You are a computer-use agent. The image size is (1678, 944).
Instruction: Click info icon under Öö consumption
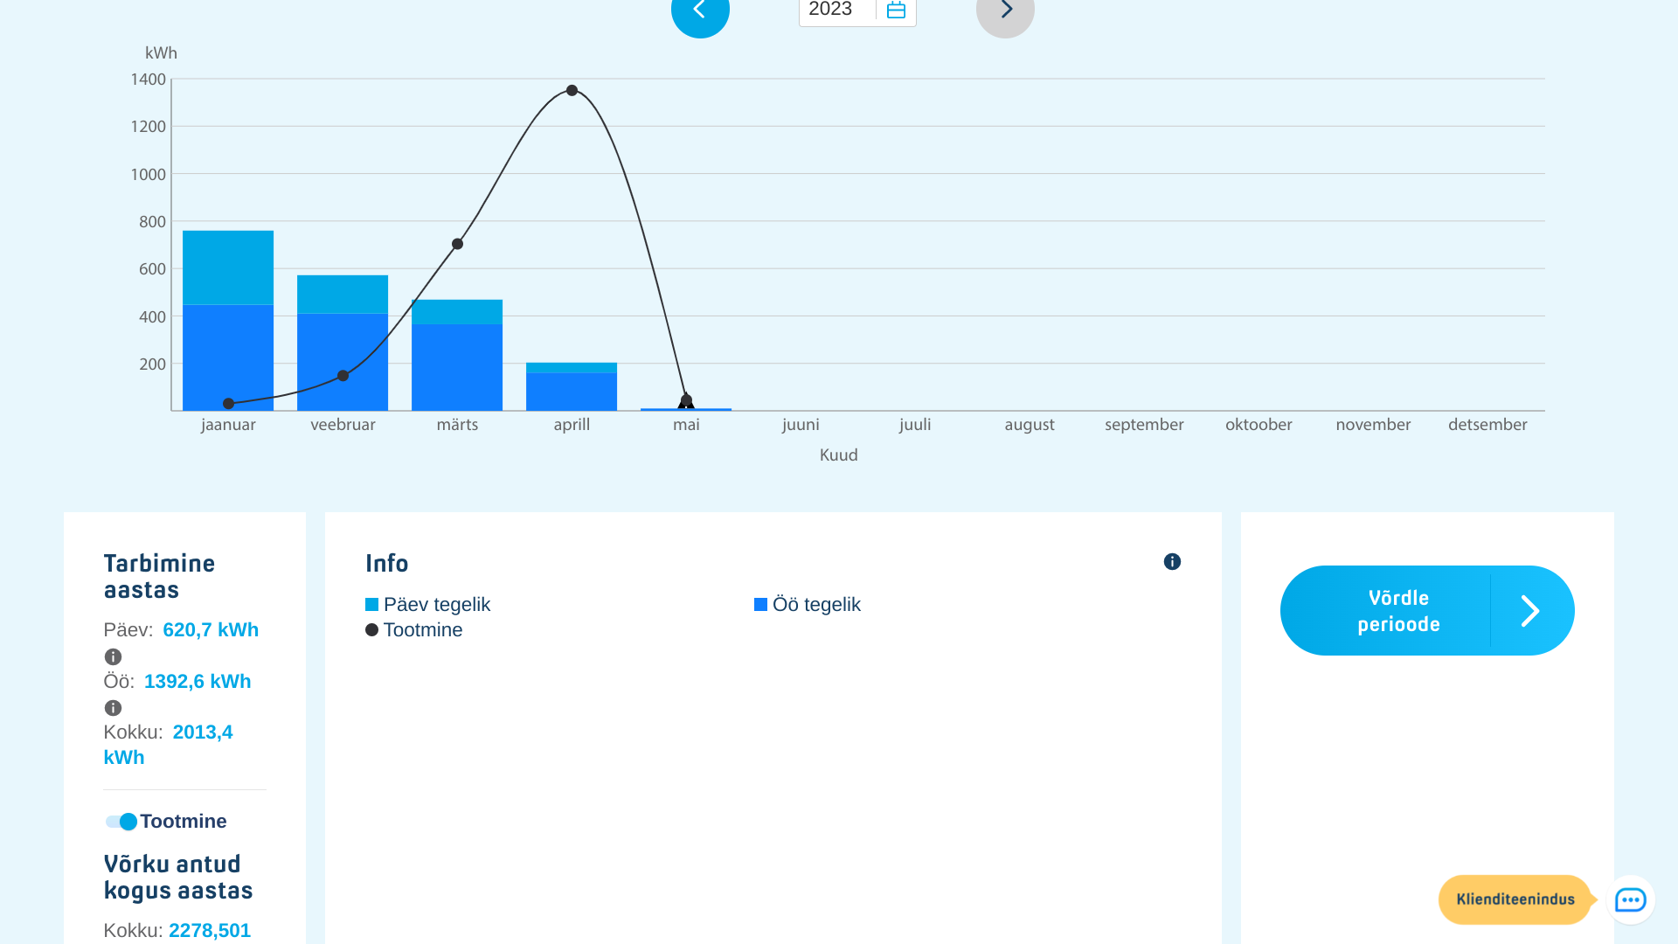(113, 708)
